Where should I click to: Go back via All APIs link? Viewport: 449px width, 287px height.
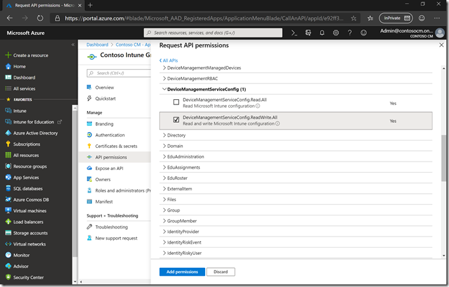(169, 60)
